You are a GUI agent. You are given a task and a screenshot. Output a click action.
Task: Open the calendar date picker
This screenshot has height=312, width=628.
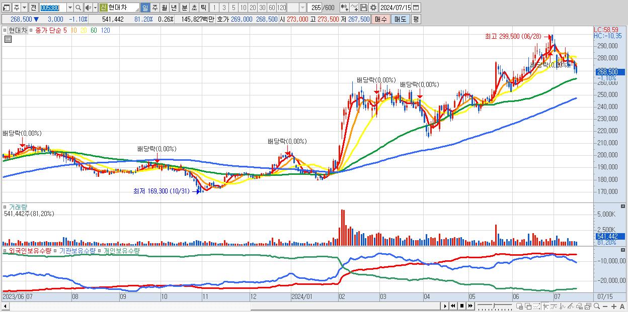tap(416, 8)
